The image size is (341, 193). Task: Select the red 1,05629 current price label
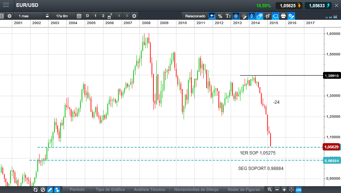point(331,147)
